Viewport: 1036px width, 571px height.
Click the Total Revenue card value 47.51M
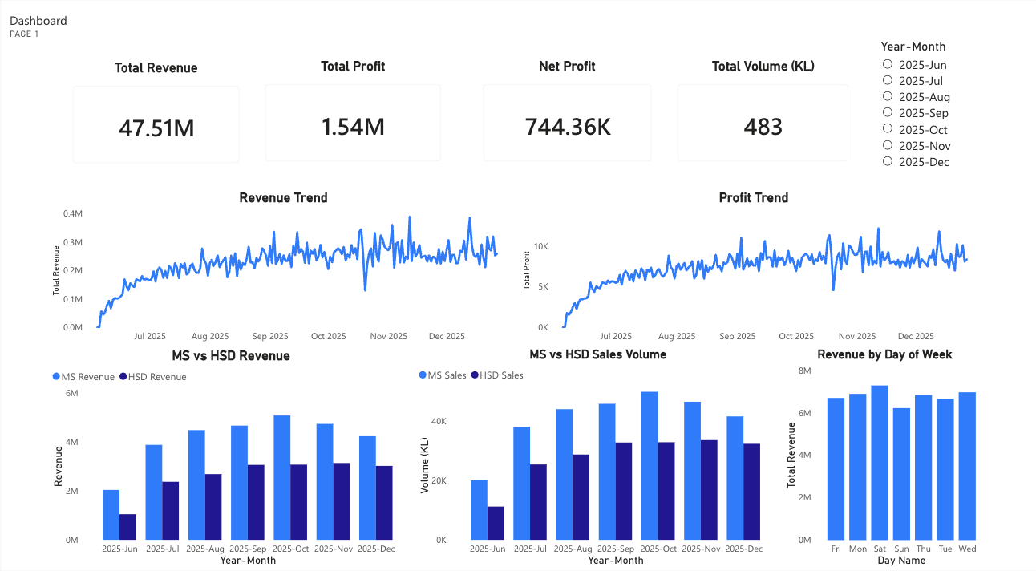[156, 128]
